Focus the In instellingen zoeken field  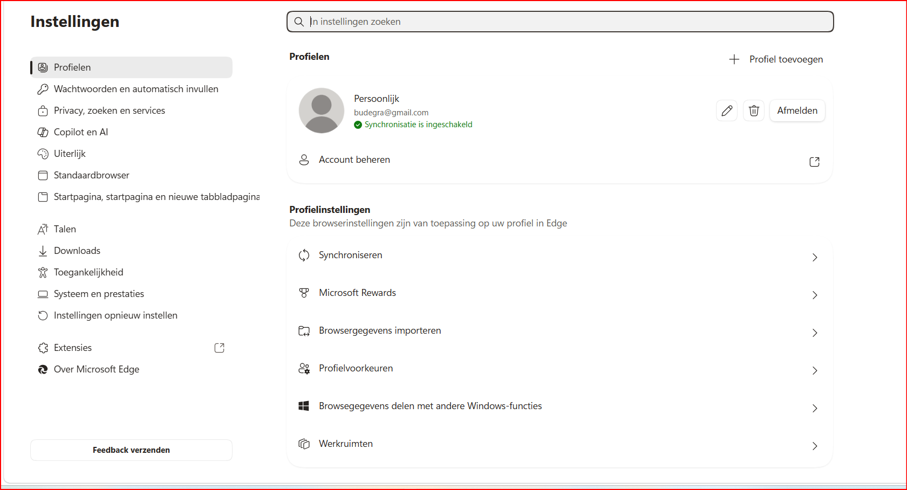point(560,22)
